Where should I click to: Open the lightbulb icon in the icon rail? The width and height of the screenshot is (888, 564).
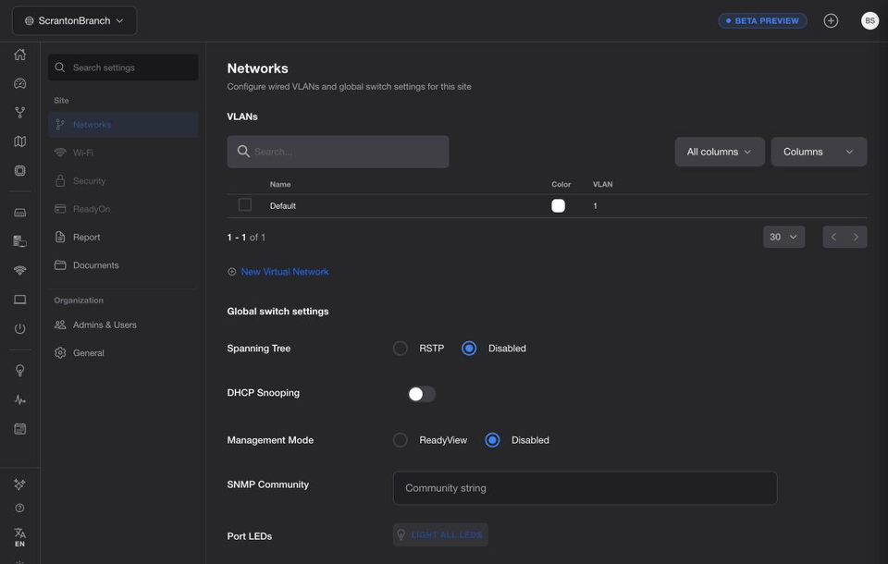tap(19, 371)
